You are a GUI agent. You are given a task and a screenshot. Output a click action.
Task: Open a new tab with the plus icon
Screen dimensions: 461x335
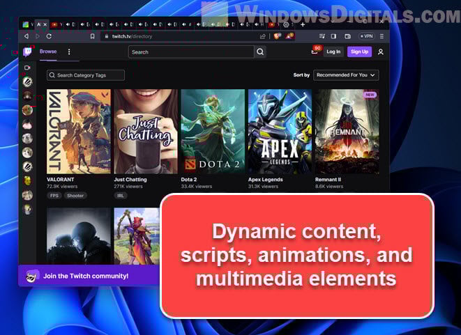click(303, 24)
